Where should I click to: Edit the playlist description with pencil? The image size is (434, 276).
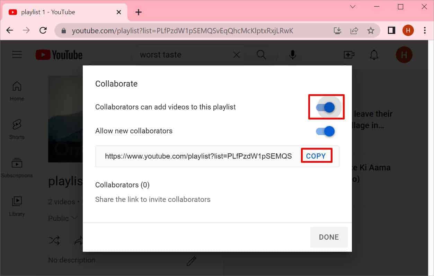click(191, 261)
